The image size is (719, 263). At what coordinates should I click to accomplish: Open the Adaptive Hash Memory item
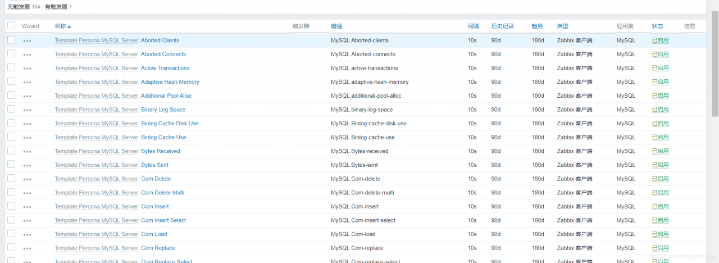tap(170, 82)
